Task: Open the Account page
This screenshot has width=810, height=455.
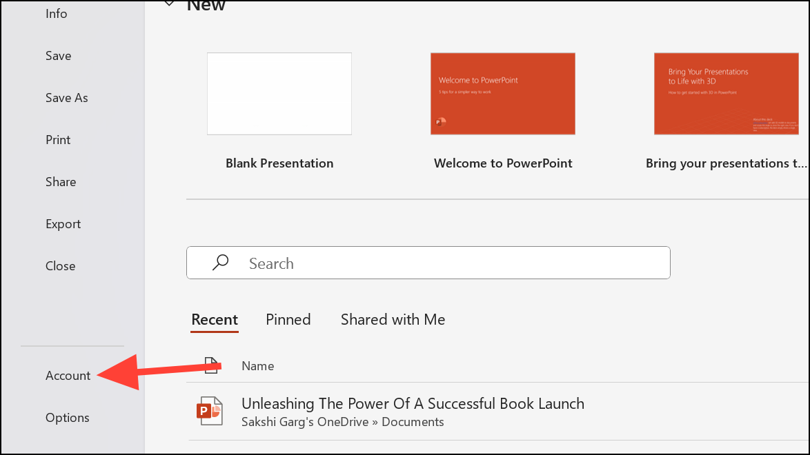Action: [68, 376]
